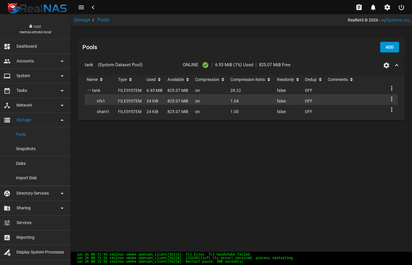Click the Storage stack icon
Screen dimensions: 412x265
pyautogui.click(x=7, y=120)
